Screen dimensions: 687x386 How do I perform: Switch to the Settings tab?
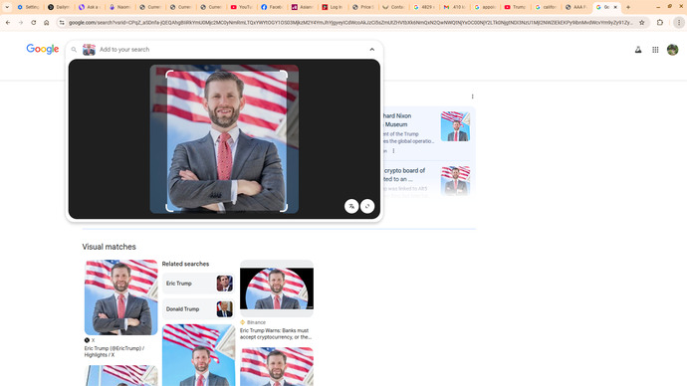coord(28,7)
